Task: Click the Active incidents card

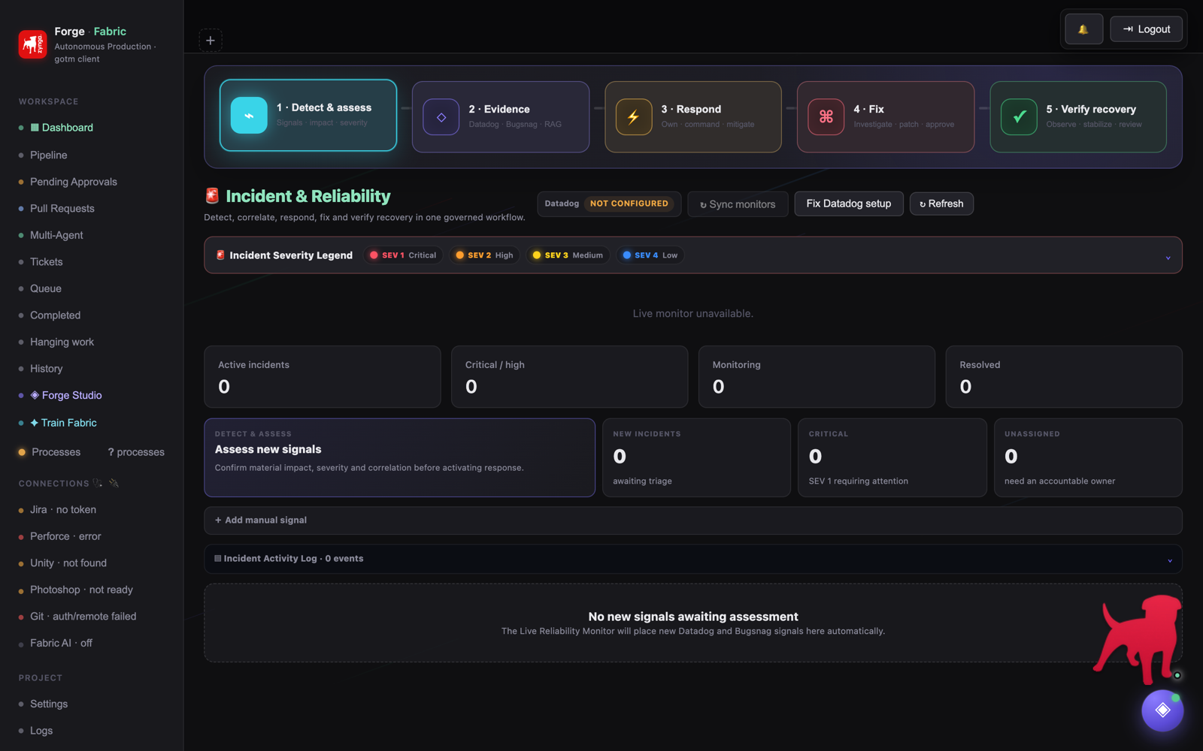Action: pyautogui.click(x=323, y=377)
